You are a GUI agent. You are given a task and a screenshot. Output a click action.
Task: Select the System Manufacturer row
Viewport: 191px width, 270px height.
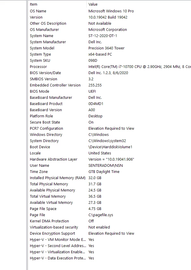(48, 42)
